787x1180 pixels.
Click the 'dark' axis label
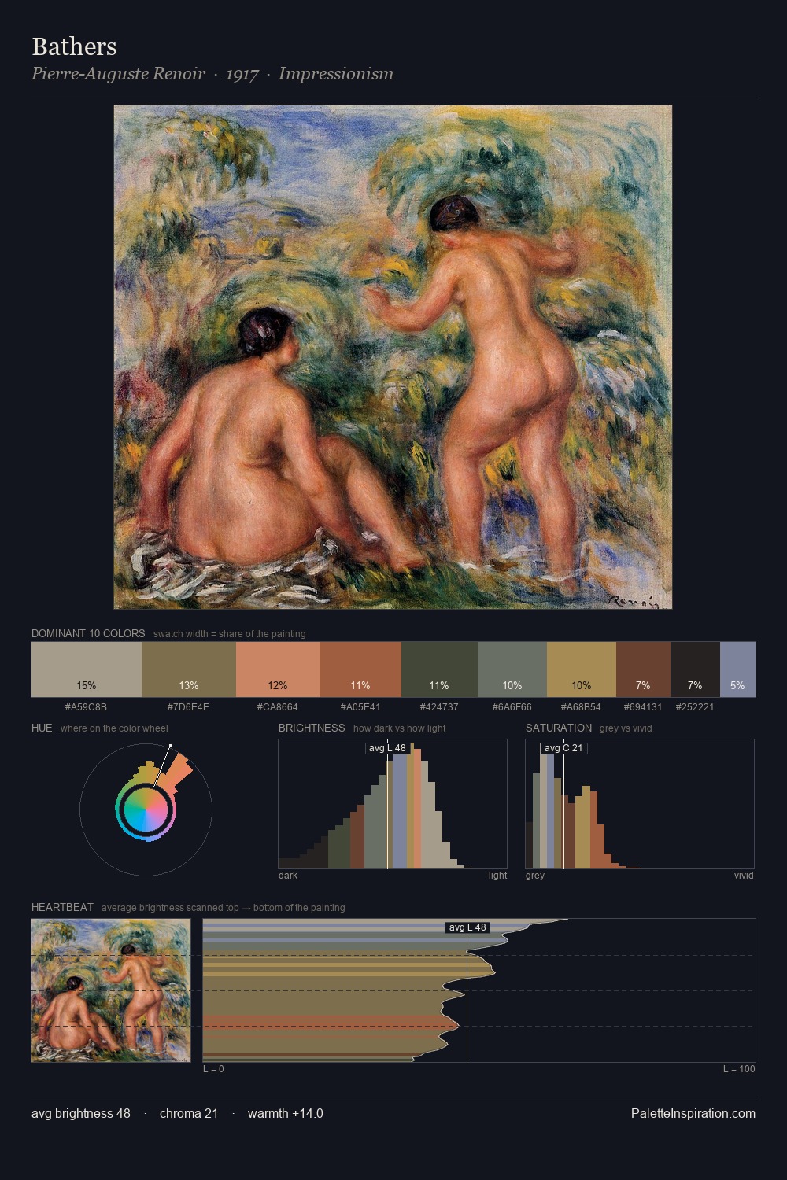click(288, 876)
